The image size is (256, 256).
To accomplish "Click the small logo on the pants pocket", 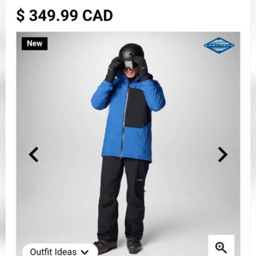I will (139, 180).
